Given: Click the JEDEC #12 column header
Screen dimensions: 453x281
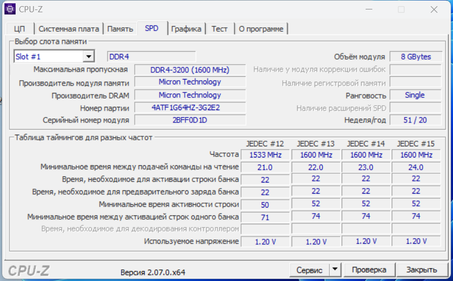Looking at the screenshot, I should coord(265,144).
